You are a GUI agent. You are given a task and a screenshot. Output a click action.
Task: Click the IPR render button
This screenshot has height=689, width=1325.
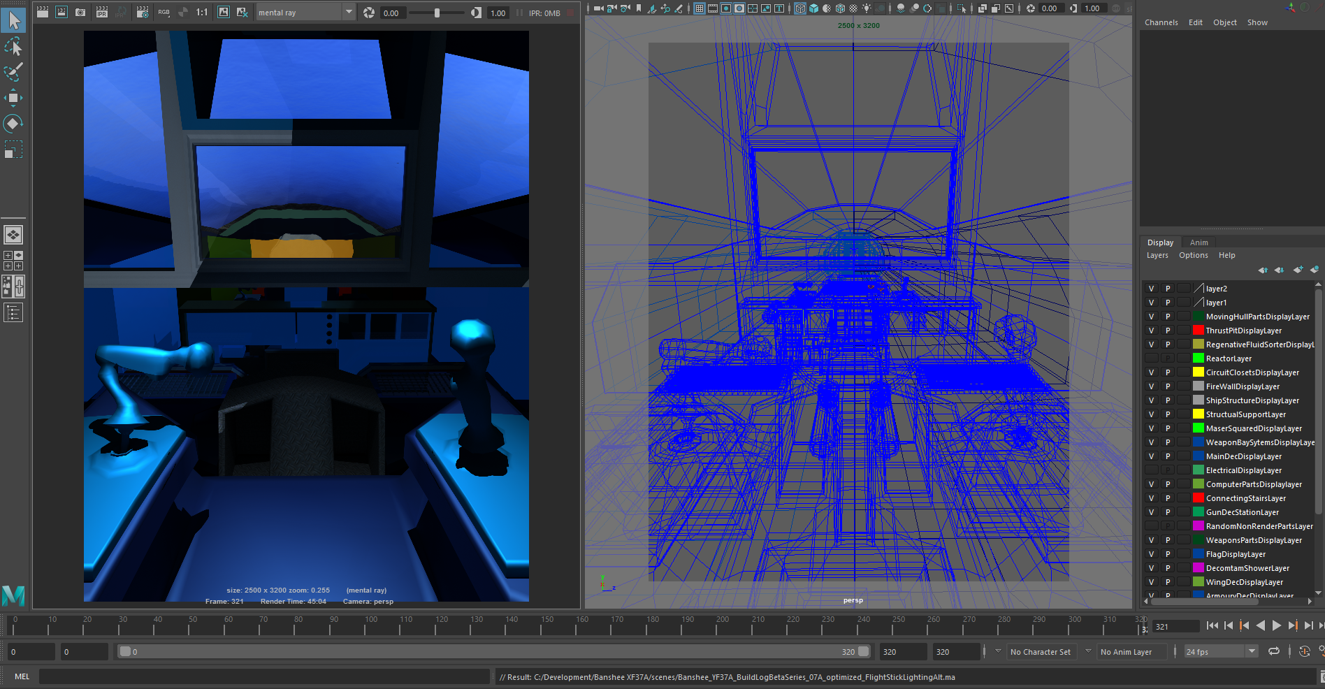coord(102,12)
